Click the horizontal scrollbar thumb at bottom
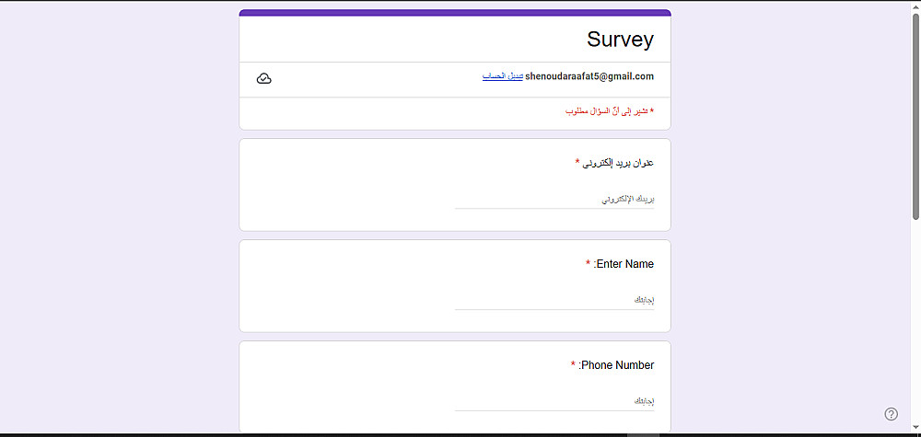This screenshot has width=921, height=437. pos(642,434)
